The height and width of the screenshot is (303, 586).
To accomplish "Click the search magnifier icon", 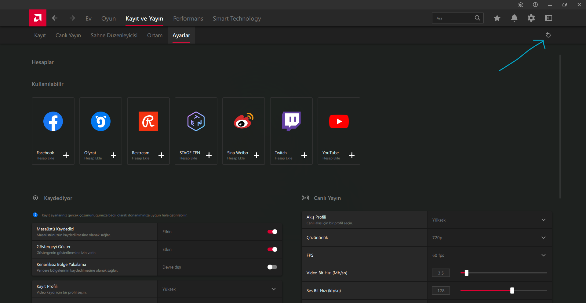I will (x=477, y=18).
